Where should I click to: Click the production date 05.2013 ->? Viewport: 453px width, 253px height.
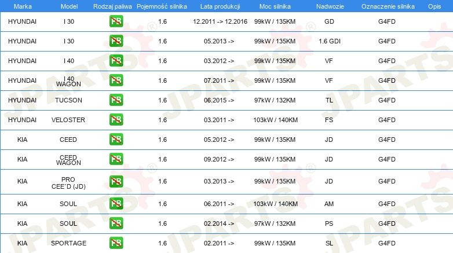tap(219, 41)
